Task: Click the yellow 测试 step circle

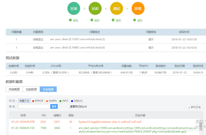Action: [x=116, y=8]
